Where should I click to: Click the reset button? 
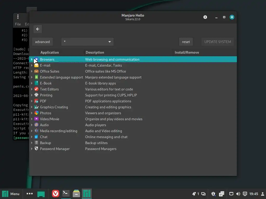(186, 42)
